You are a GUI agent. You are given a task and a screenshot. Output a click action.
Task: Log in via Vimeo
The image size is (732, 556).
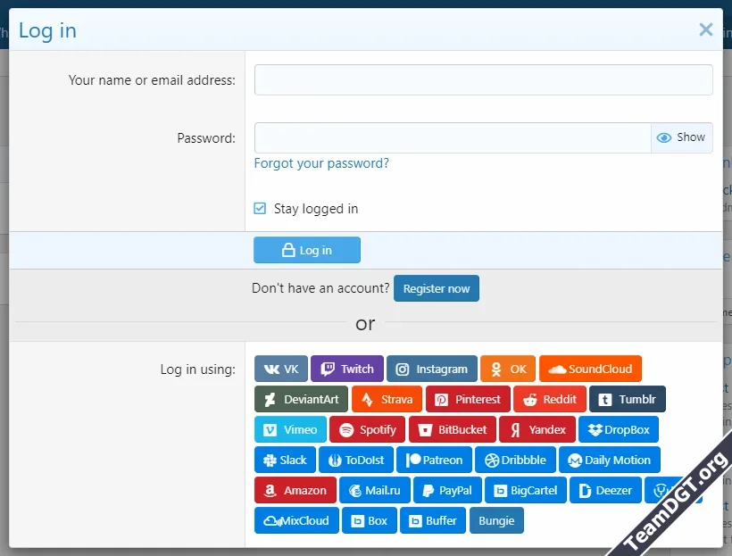tap(289, 429)
